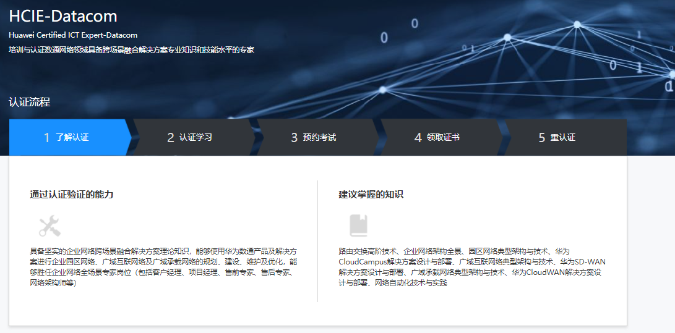Click the wrench and screwdriver tools icon
This screenshot has height=333, width=675.
click(x=50, y=226)
